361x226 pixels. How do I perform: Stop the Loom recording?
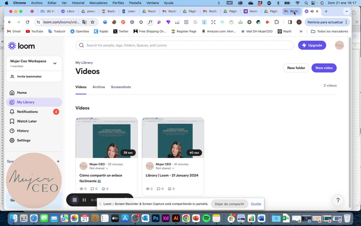(x=75, y=200)
